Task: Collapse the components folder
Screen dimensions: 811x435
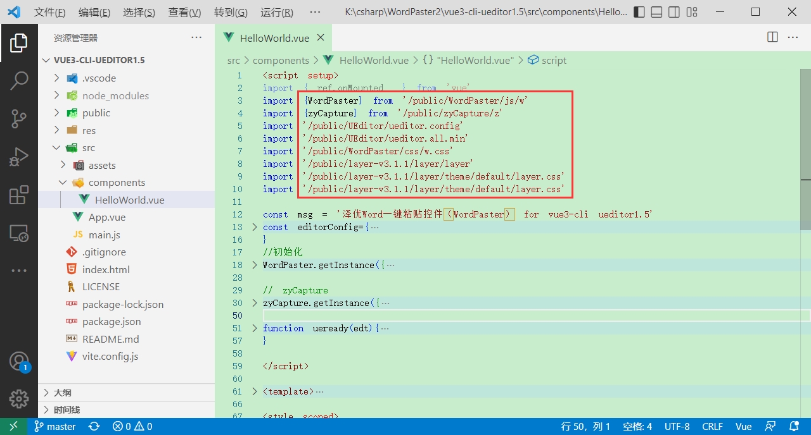Action: point(63,183)
